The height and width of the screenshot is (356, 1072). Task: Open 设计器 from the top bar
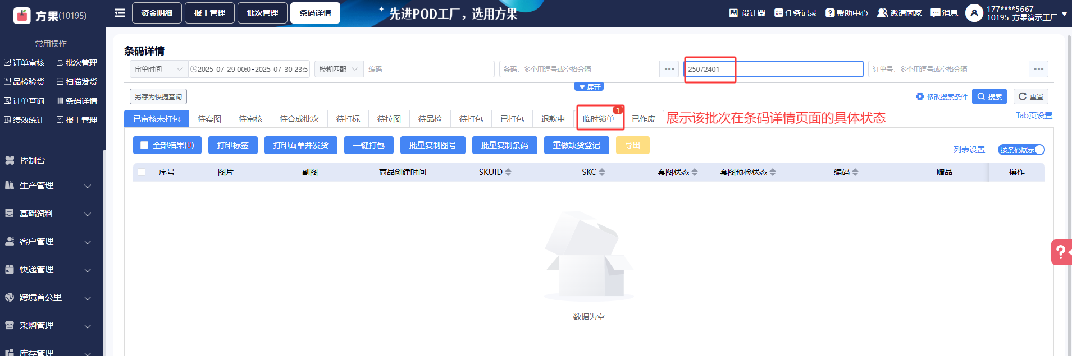pos(747,13)
